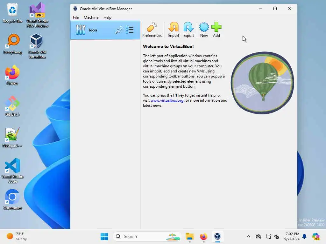
Task: Click the taskbar Search box
Action: 147,236
